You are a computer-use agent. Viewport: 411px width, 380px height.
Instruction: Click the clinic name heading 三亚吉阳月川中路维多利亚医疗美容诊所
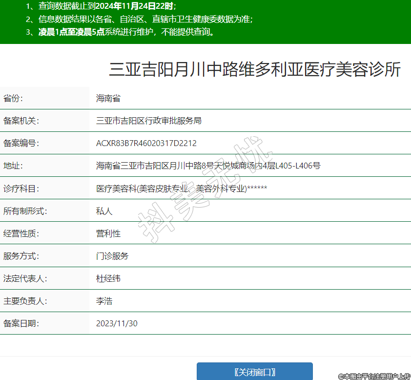click(x=254, y=70)
